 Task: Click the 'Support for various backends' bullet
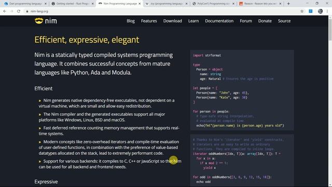point(110,164)
